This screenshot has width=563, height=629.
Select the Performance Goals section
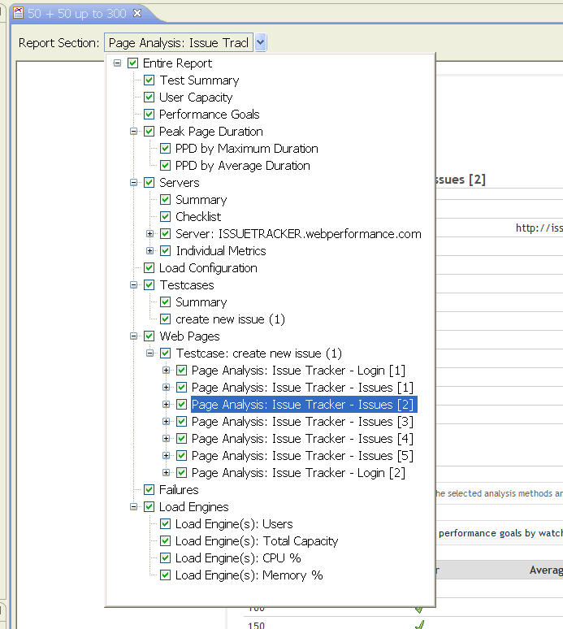(x=210, y=115)
